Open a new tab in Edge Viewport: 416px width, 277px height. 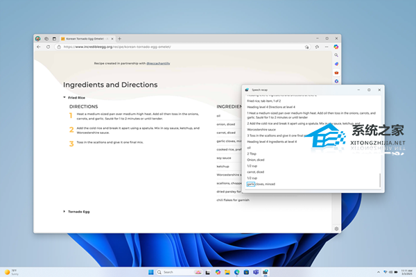tap(120, 39)
